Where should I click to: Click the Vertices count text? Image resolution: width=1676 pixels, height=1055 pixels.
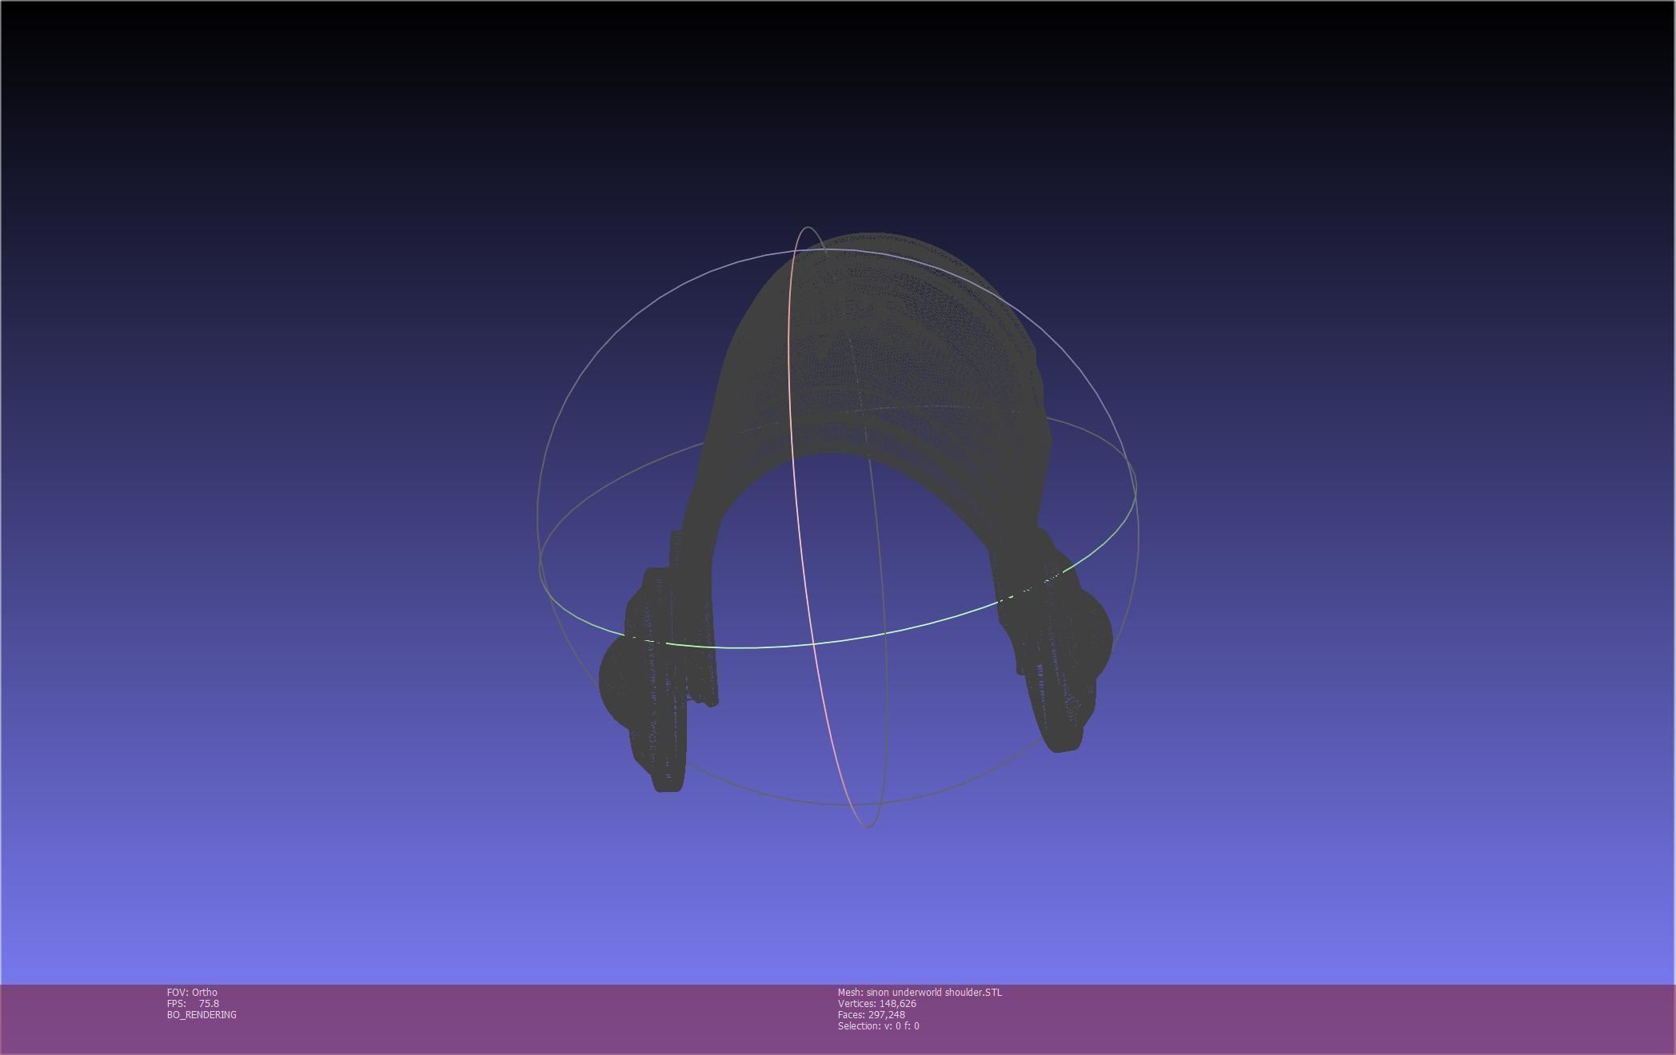point(876,1004)
